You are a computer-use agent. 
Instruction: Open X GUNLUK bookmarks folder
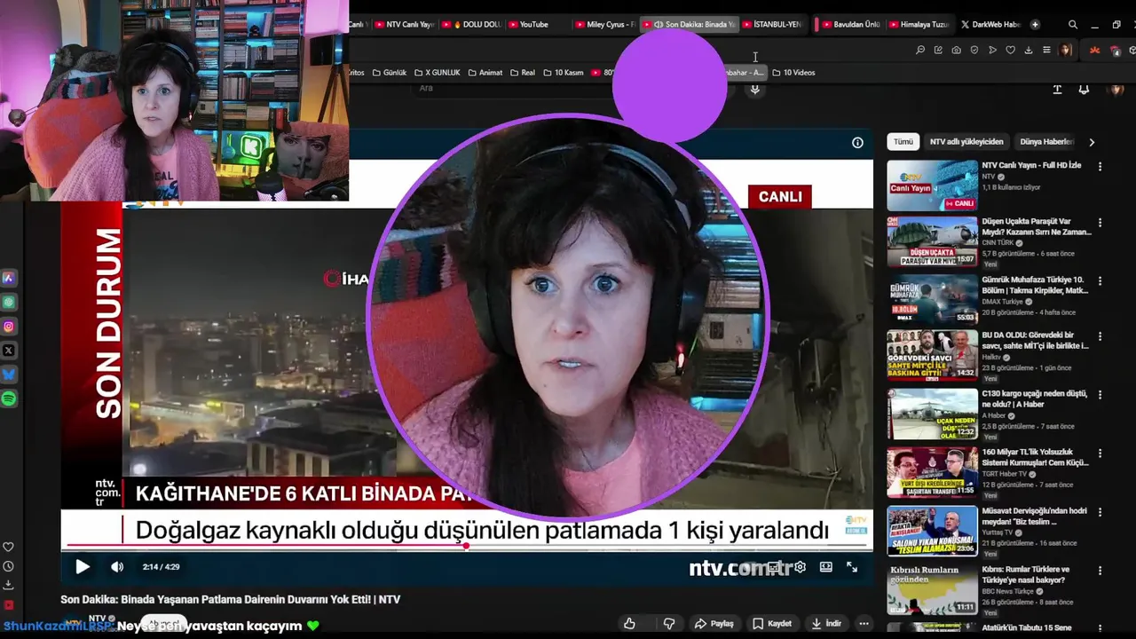tap(437, 73)
